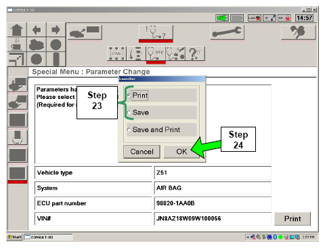Screen dimensions: 325x248
Task: Open the Diagnosis stethoscope main toolbar button
Action: [x=156, y=33]
